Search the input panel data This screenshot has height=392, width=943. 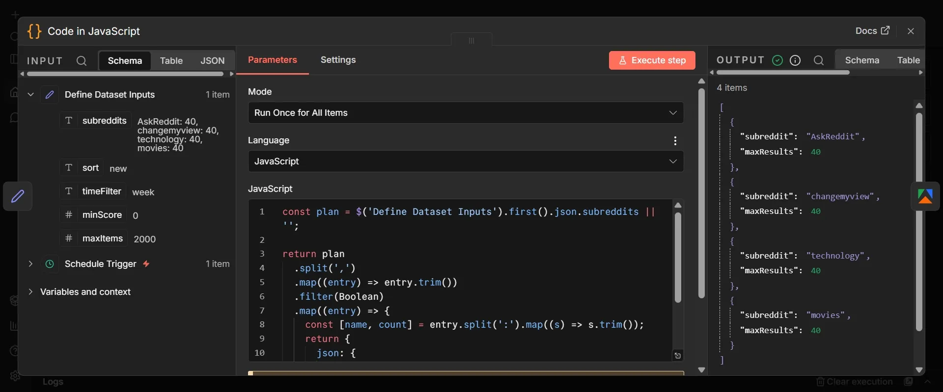click(82, 61)
